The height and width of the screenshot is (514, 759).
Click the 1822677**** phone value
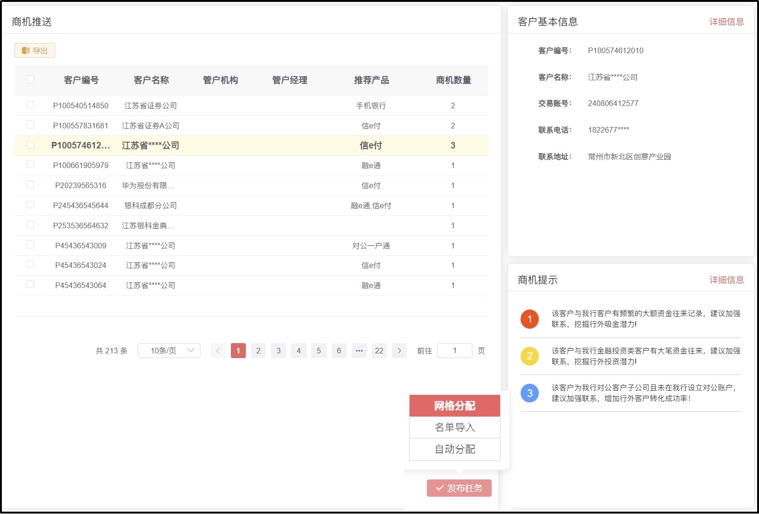click(x=608, y=130)
